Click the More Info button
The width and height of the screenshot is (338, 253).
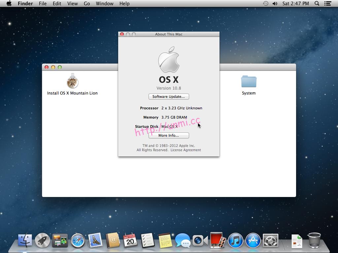(169, 135)
